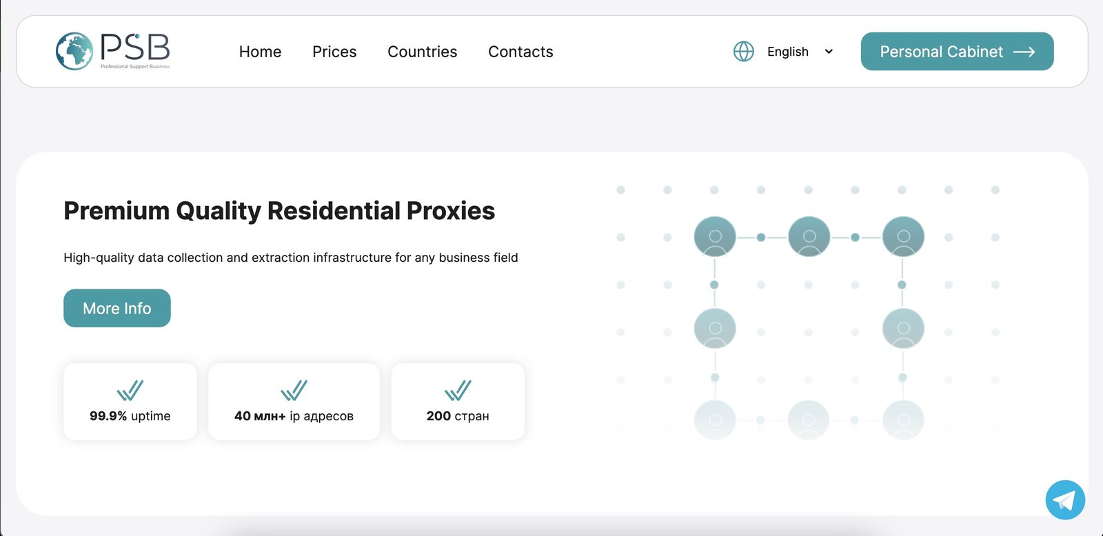The width and height of the screenshot is (1103, 536).
Task: Click the top-left user avatar in network diagram
Action: (x=715, y=237)
